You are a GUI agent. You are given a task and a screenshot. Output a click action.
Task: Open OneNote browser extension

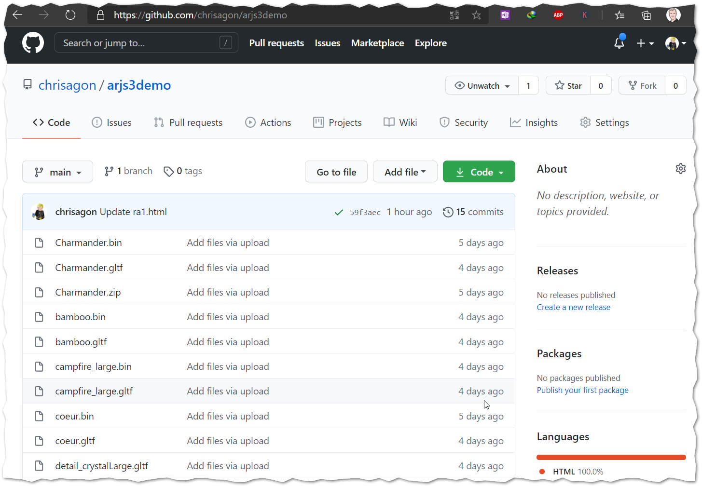[505, 15]
